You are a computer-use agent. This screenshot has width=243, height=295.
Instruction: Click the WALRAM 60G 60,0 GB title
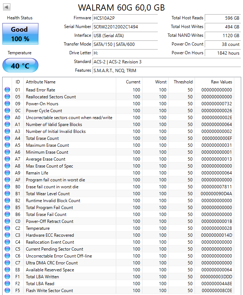(121, 8)
